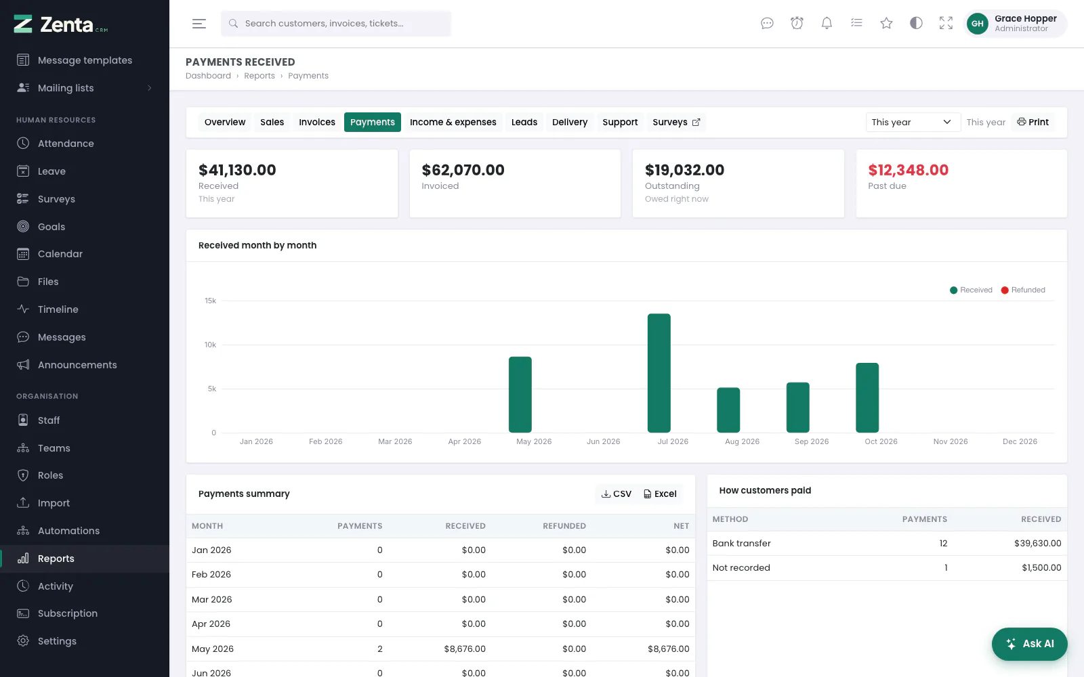Toggle the Received series in chart legend
Viewport: 1084px width, 677px height.
click(x=971, y=290)
